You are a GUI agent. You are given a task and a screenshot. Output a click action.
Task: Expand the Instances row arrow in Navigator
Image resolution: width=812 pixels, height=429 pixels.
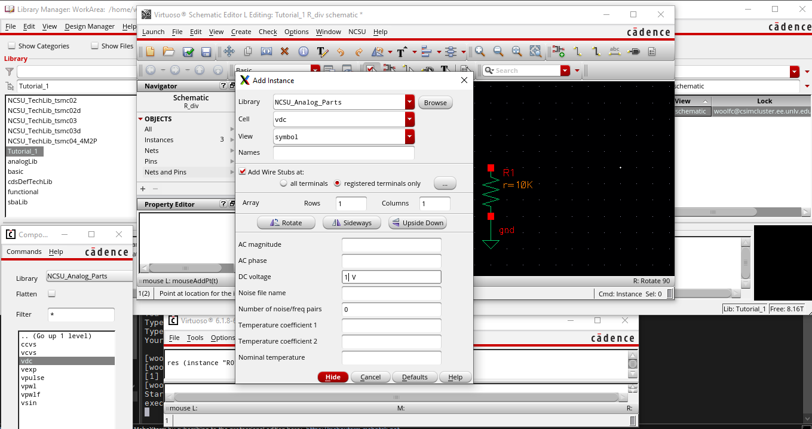pos(232,140)
